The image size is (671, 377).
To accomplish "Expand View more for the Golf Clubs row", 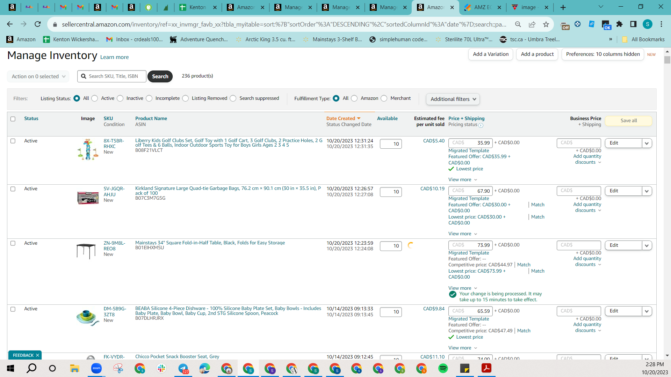I will point(463,180).
